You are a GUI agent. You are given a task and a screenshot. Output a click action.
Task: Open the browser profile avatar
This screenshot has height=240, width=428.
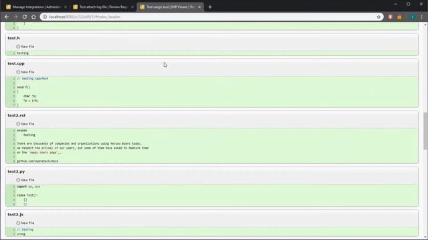pos(413,17)
